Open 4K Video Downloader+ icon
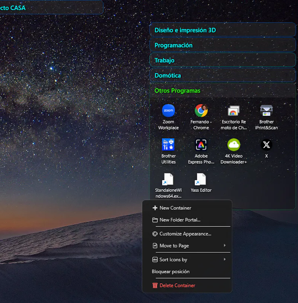The image size is (298, 303). pos(234,151)
